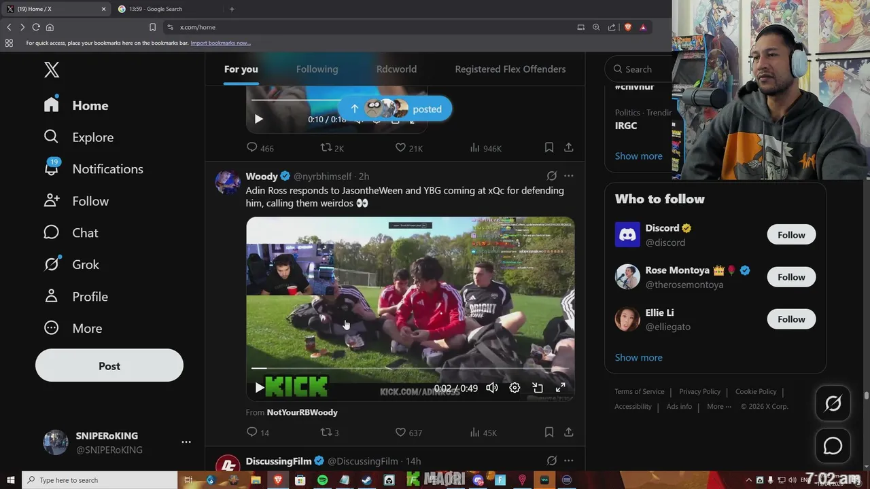Like Woody's post with 637 likes
Viewport: 870px width, 489px height.
[x=408, y=432]
